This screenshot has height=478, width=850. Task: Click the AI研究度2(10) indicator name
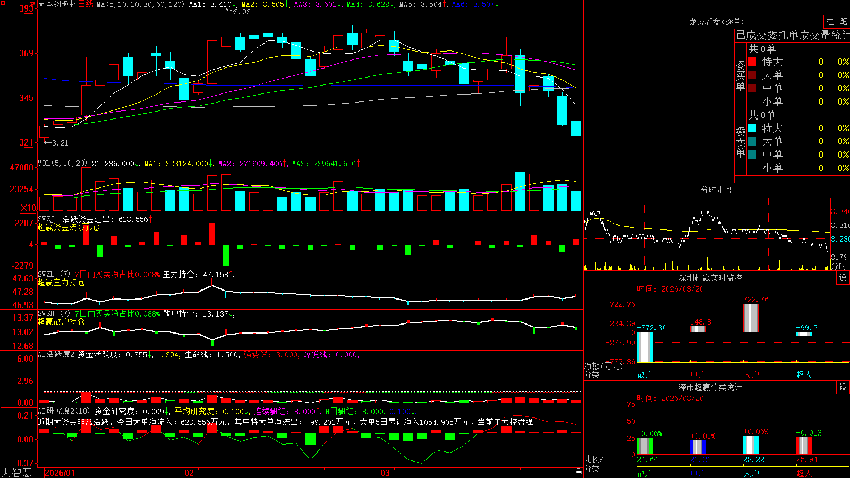tap(64, 411)
